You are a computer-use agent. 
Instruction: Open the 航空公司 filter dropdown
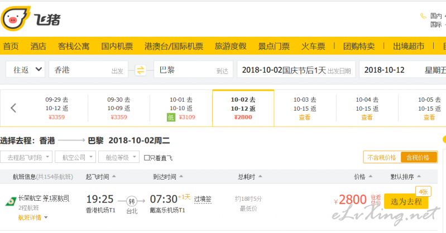coord(75,157)
